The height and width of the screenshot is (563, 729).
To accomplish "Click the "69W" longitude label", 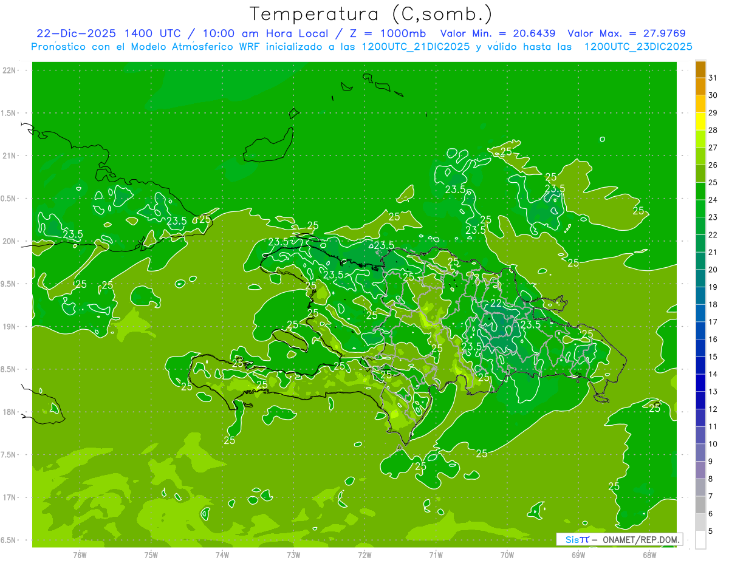I will coord(578,555).
